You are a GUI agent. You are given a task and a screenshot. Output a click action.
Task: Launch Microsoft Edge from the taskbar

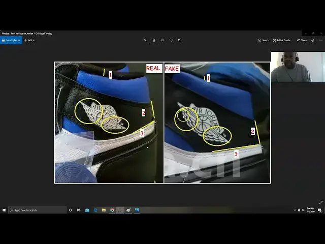(x=95, y=210)
